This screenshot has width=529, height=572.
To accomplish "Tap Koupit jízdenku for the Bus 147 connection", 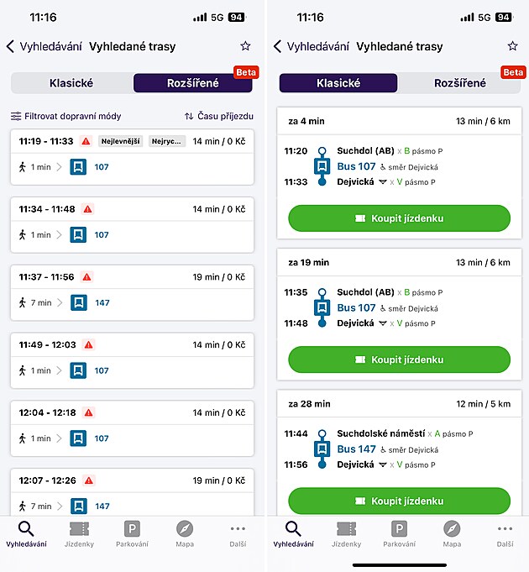I will point(399,501).
